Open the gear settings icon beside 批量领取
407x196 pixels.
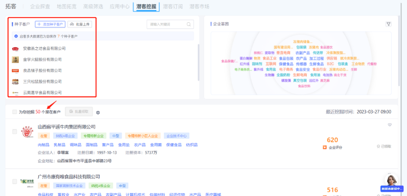98,113
